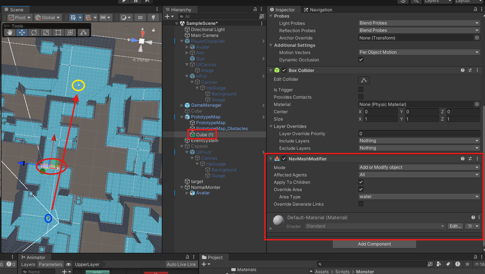Toggle grid snapping icon
The width and height of the screenshot is (485, 274).
coord(88,18)
